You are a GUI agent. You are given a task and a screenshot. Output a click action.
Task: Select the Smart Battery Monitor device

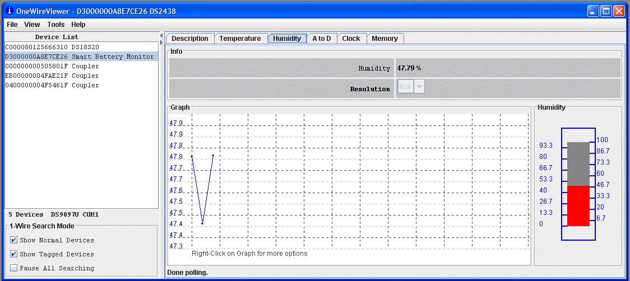coord(79,57)
